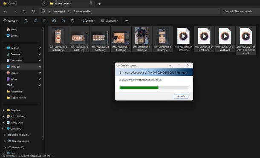Image resolution: width=260 pixels, height=158 pixels.
Task: Click the pin icon next to Musica
Action: tap(40, 73)
